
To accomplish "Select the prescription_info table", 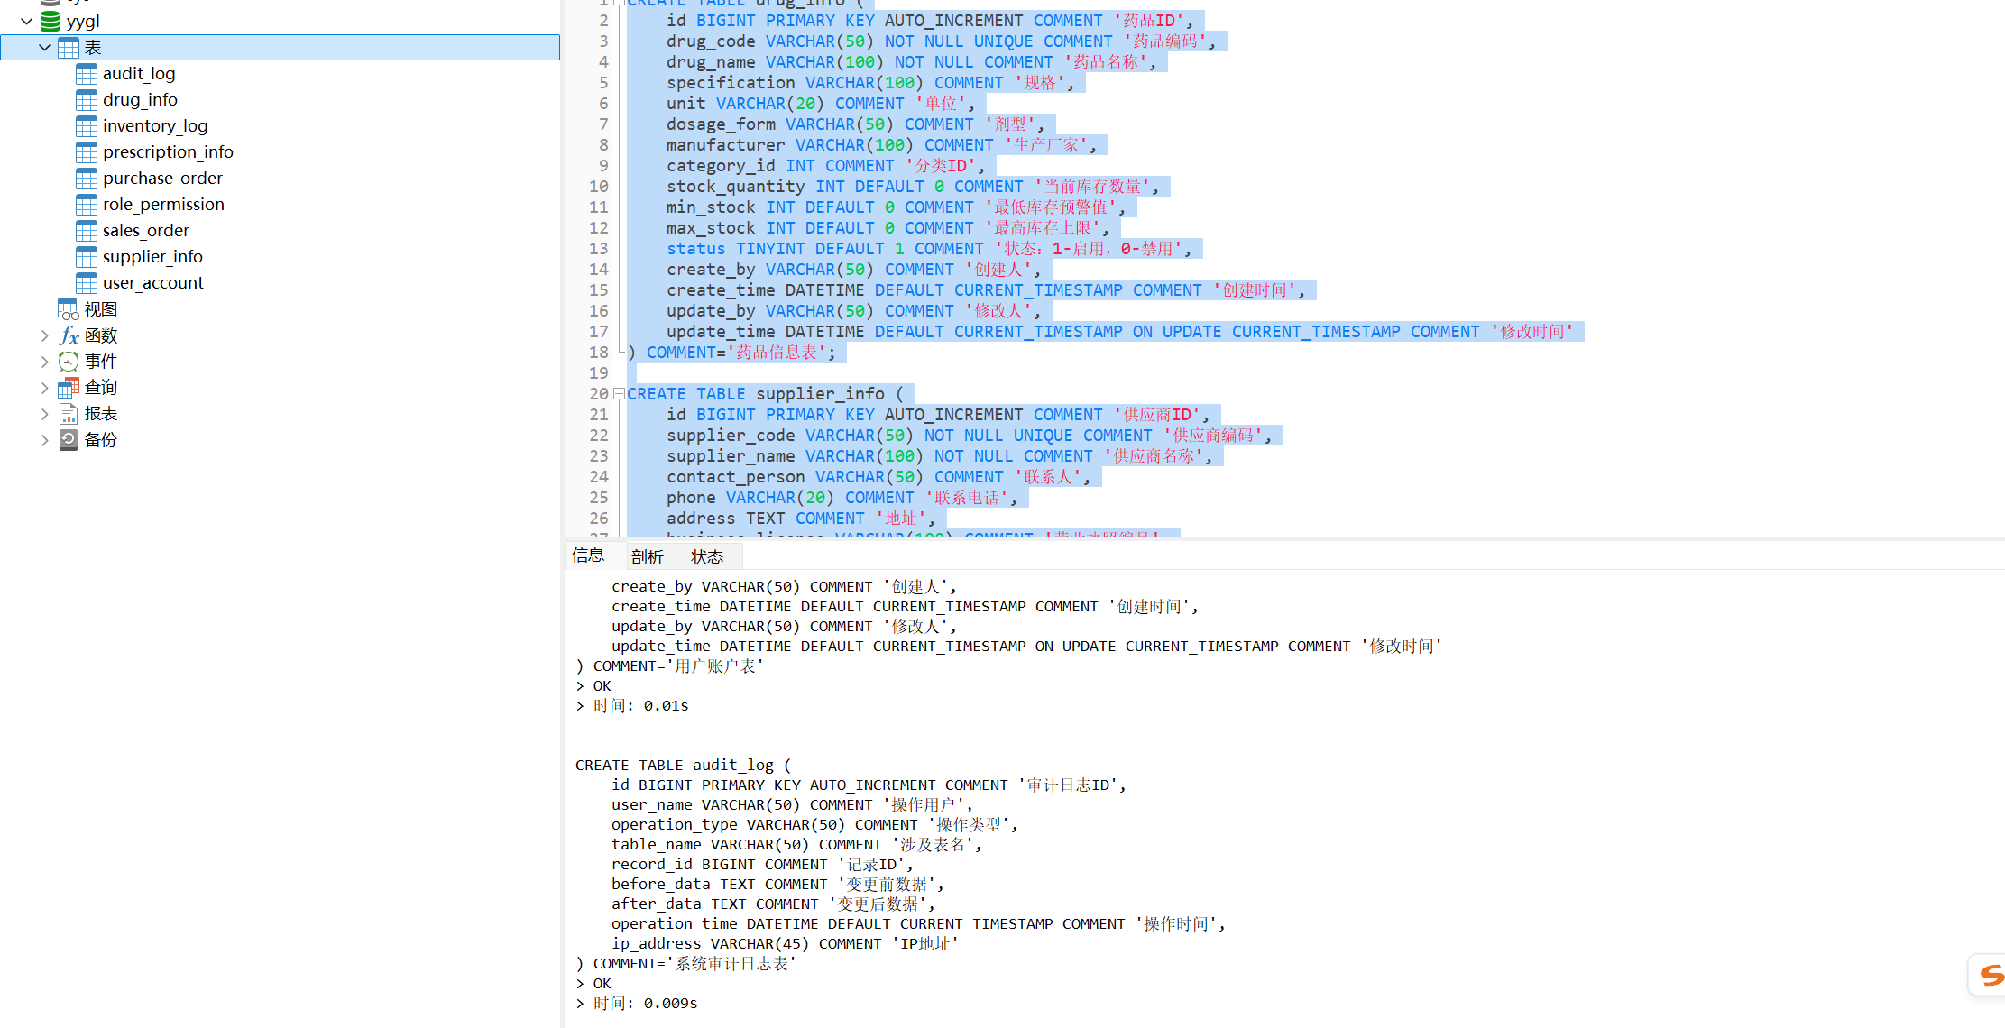I will 168,152.
